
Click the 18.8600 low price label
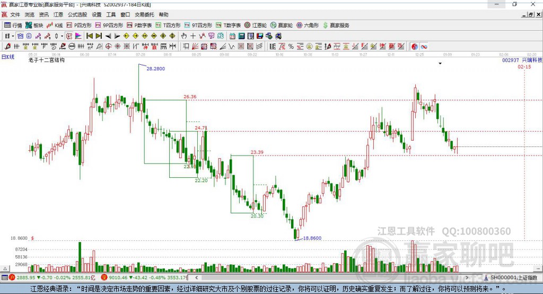(312, 238)
